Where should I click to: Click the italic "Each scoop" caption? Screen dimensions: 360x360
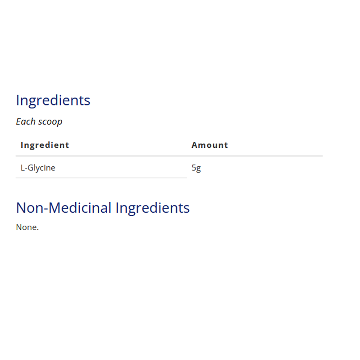tap(39, 122)
